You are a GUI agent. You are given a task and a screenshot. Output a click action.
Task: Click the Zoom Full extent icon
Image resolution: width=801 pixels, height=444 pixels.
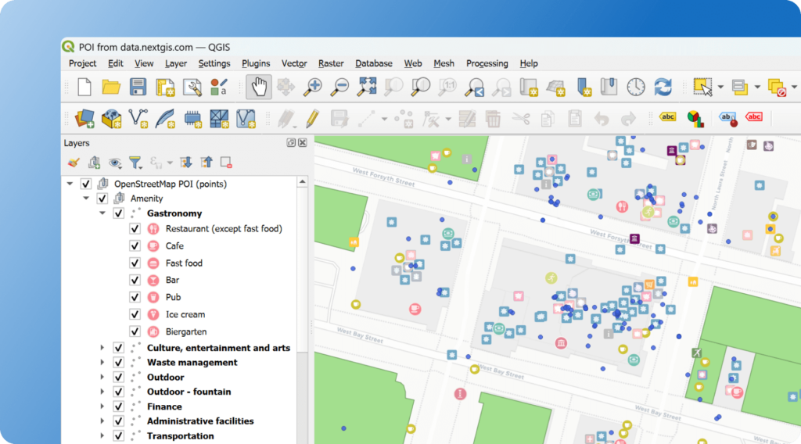367,87
